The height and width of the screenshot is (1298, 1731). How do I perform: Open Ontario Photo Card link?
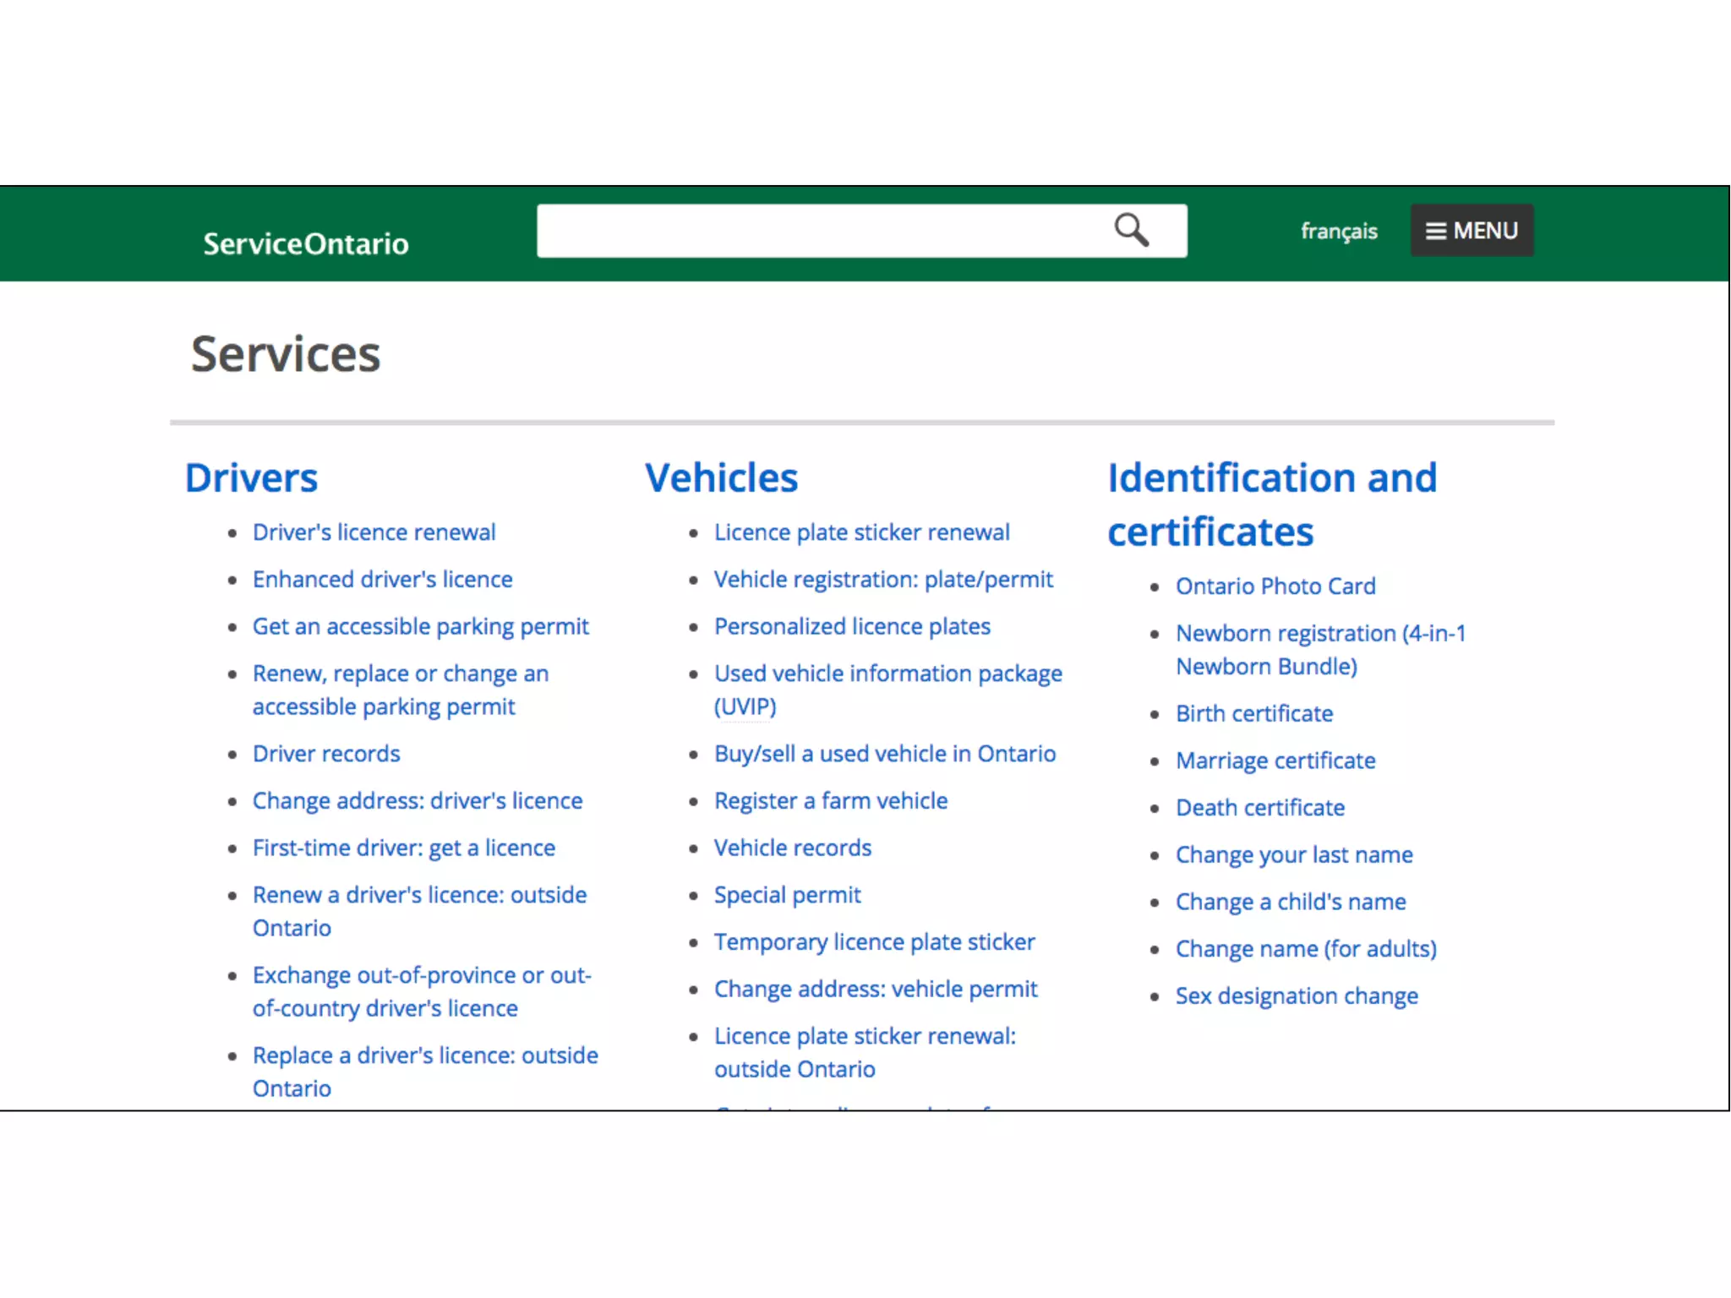[x=1275, y=586]
